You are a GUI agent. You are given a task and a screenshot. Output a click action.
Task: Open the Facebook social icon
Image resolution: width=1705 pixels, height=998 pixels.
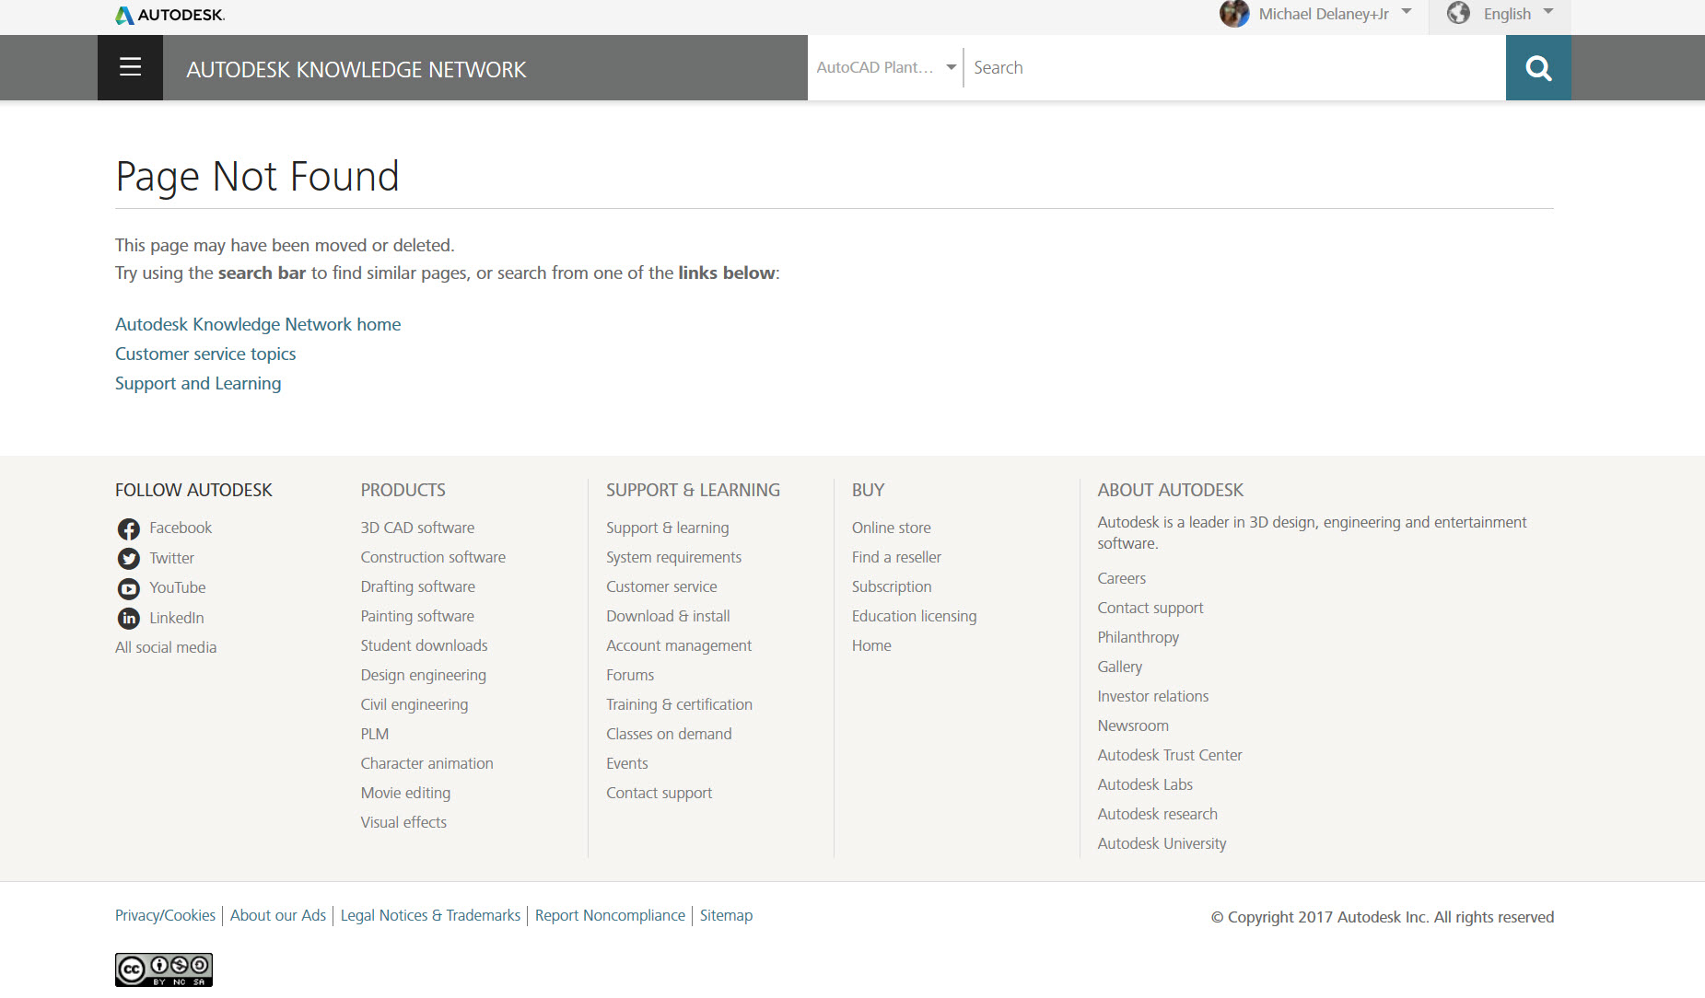tap(129, 528)
